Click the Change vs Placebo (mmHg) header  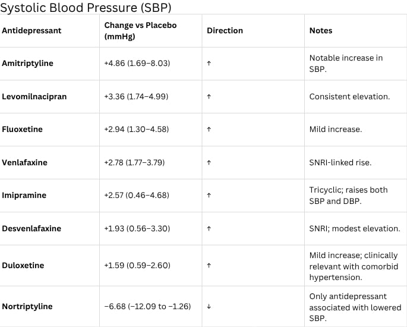click(x=140, y=30)
